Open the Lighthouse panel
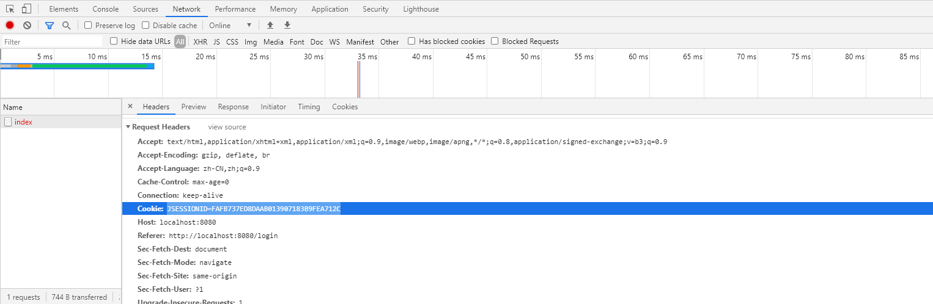Image resolution: width=933 pixels, height=304 pixels. (421, 9)
